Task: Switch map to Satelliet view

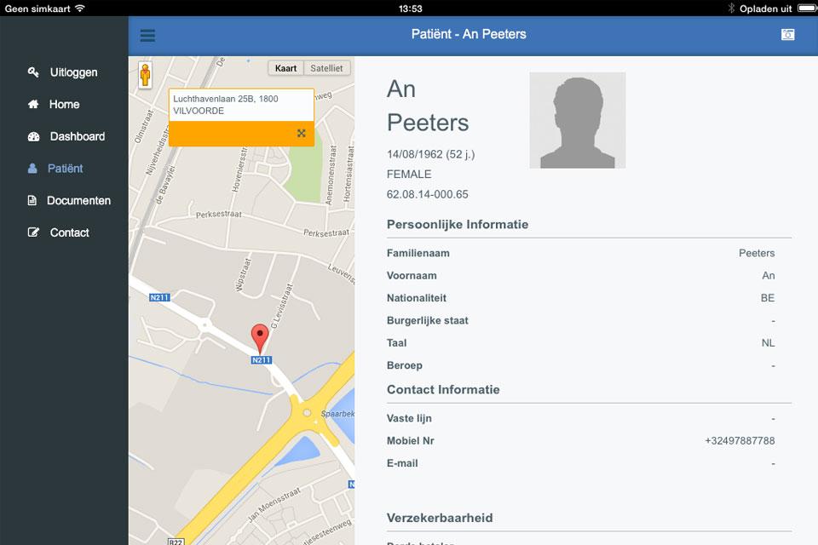Action: coord(326,68)
